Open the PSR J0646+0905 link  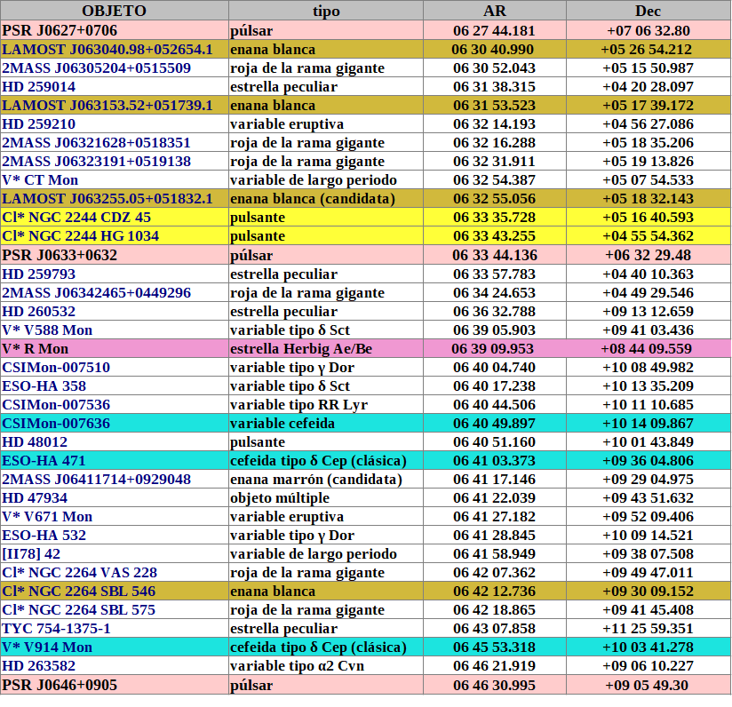(60, 685)
